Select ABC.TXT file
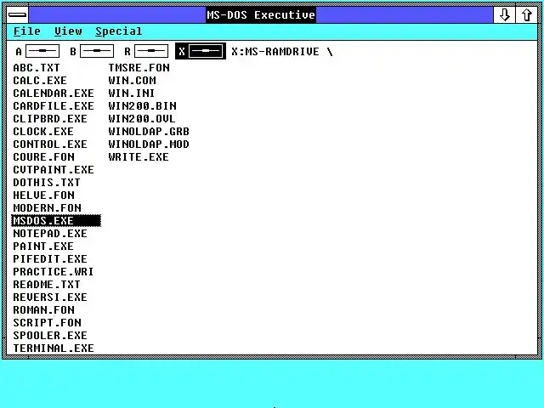544x408 pixels. coord(37,68)
